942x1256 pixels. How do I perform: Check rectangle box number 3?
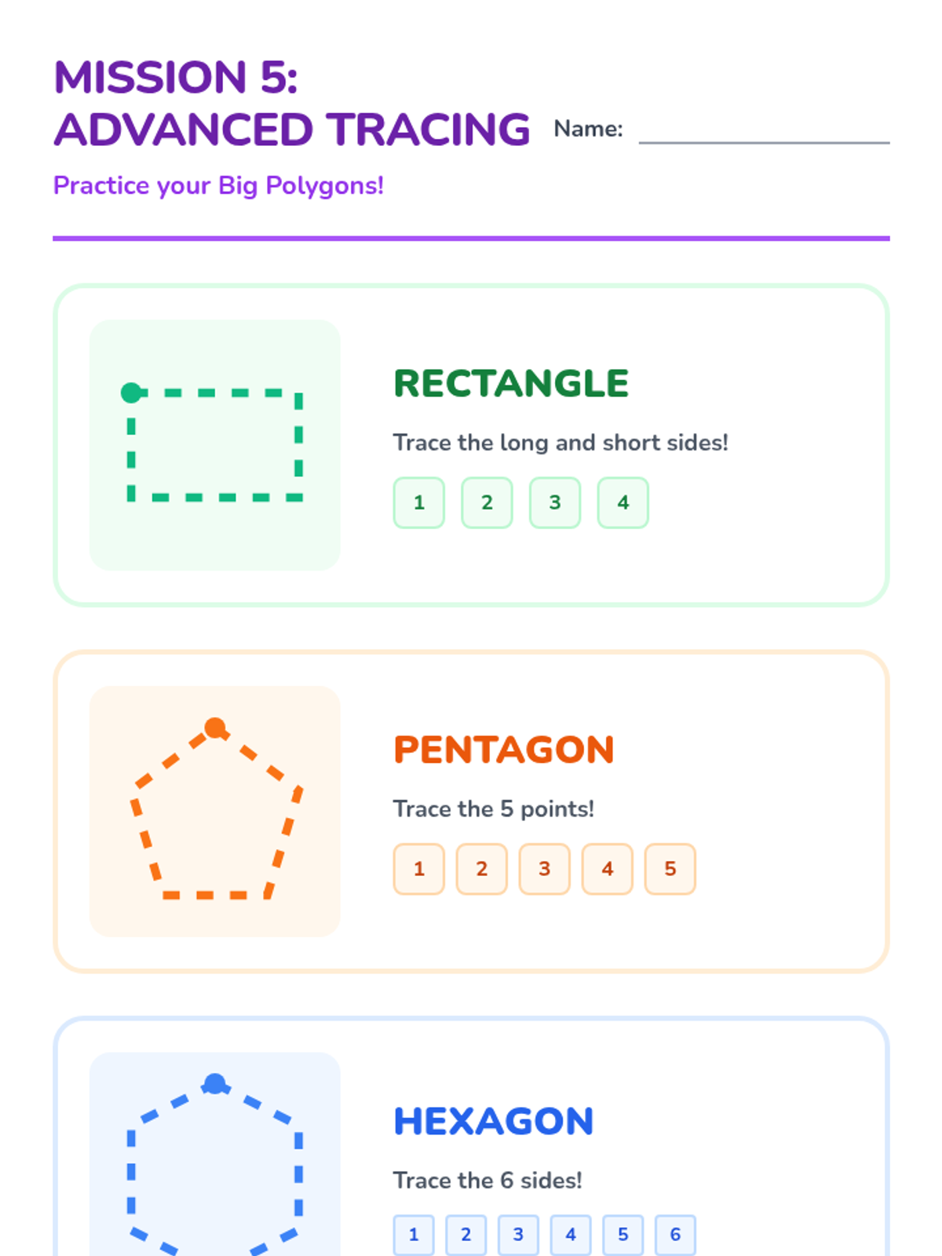pos(555,502)
